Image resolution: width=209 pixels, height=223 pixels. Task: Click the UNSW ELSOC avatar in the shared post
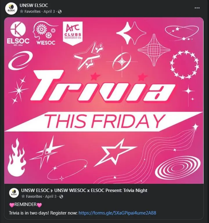click(14, 193)
